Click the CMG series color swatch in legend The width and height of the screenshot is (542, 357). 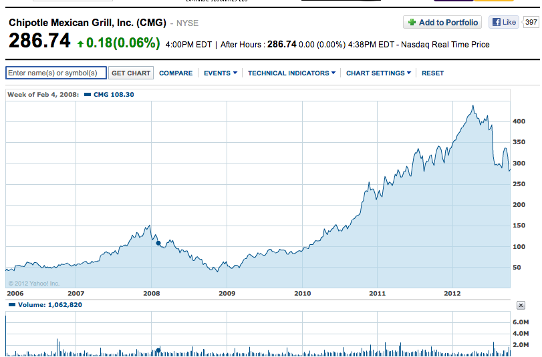[88, 95]
